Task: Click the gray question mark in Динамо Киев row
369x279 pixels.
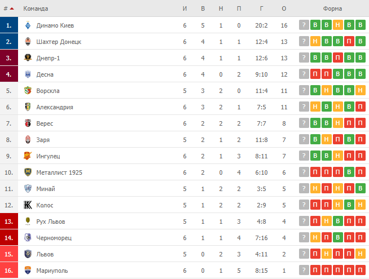Action: [304, 25]
